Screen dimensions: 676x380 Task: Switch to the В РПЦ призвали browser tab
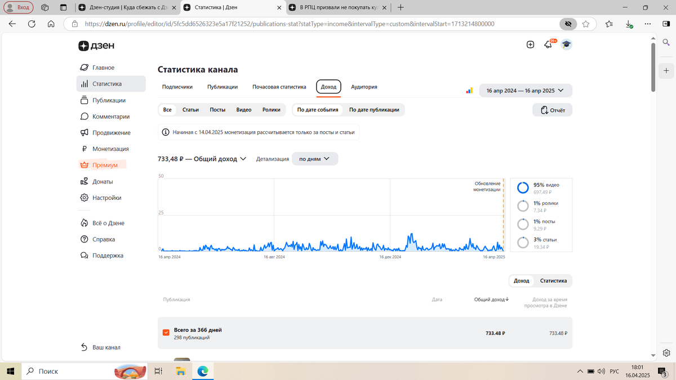[338, 7]
